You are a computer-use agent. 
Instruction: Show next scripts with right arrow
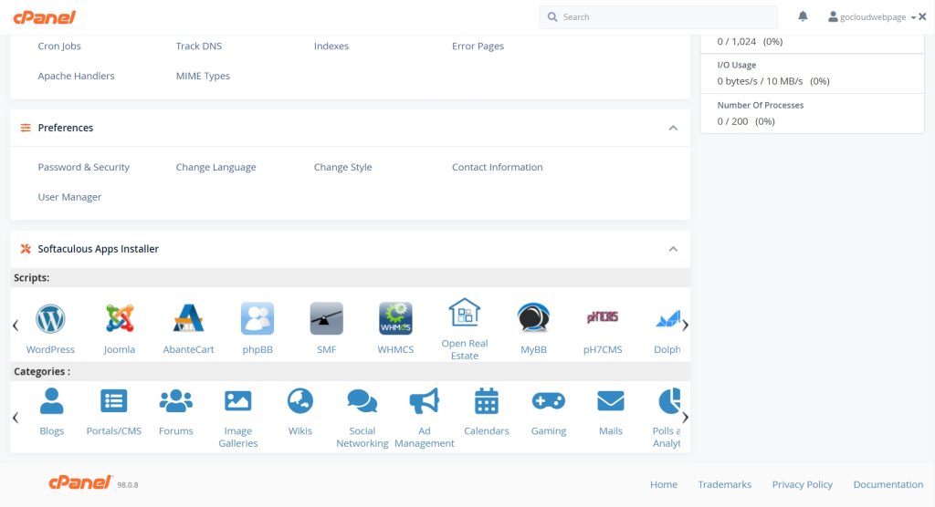tap(685, 326)
